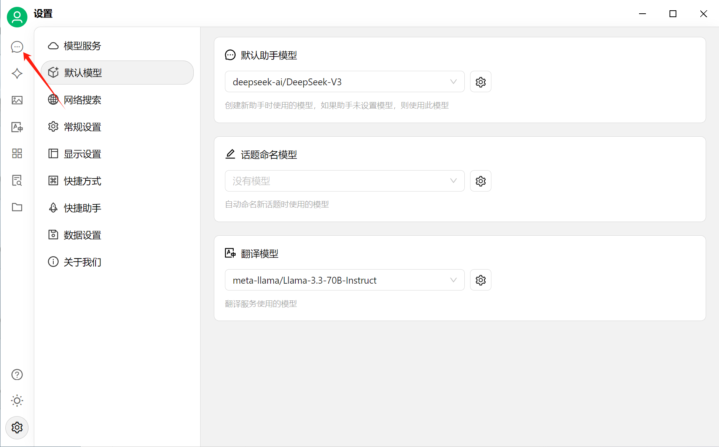Select 默认模型 settings section

117,73
